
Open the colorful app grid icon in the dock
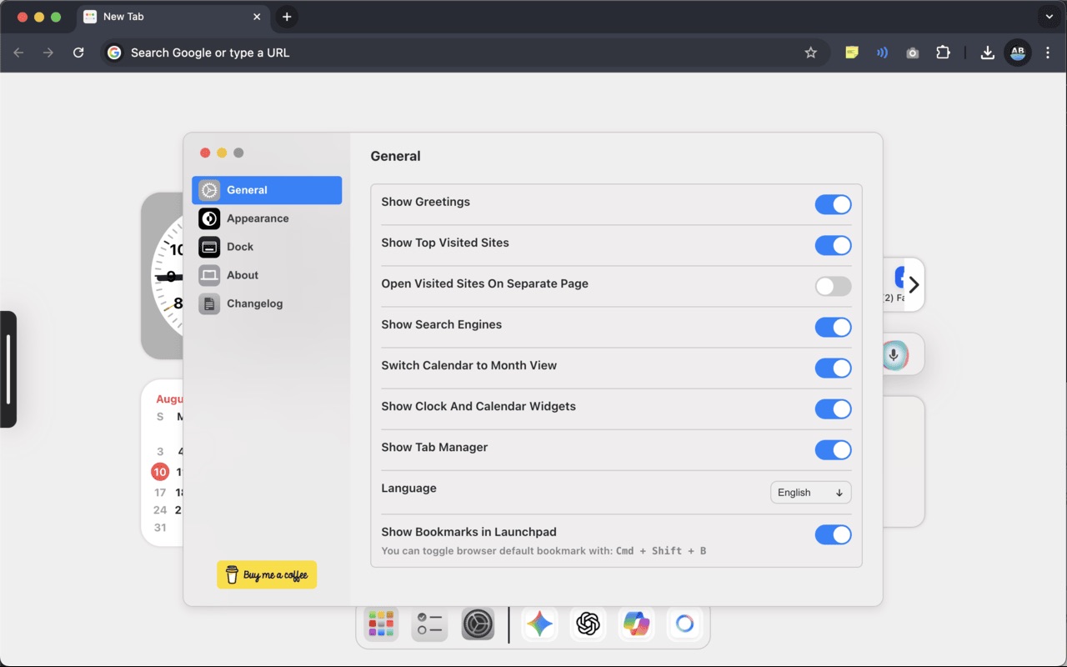(381, 623)
